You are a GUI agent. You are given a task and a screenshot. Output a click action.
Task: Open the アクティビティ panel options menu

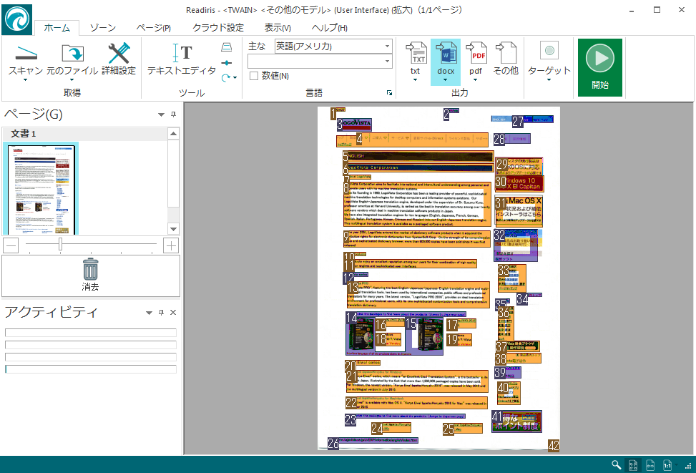(x=149, y=313)
